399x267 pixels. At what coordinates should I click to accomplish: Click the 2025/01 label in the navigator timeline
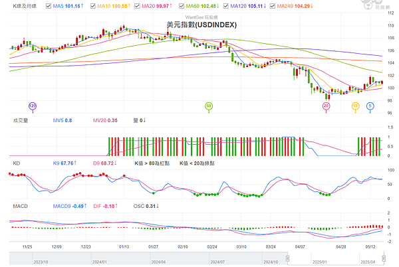click(x=320, y=262)
